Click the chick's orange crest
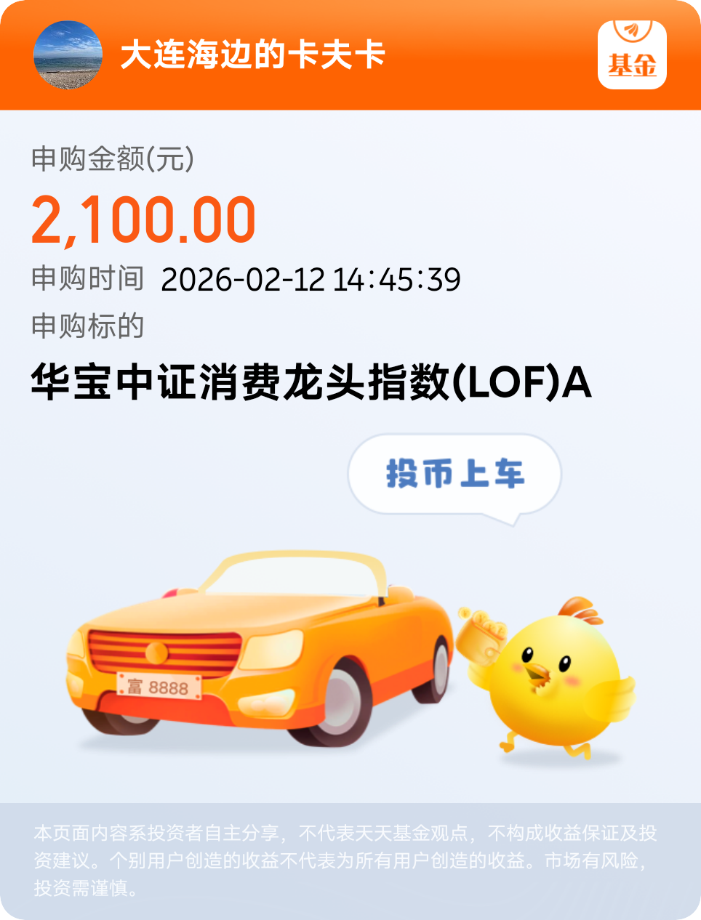 click(580, 610)
